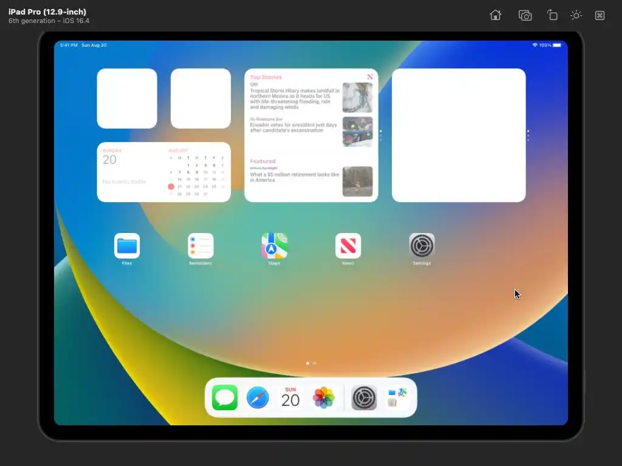Image resolution: width=622 pixels, height=466 pixels.
Task: Open the App Library in the dock
Action: [397, 397]
